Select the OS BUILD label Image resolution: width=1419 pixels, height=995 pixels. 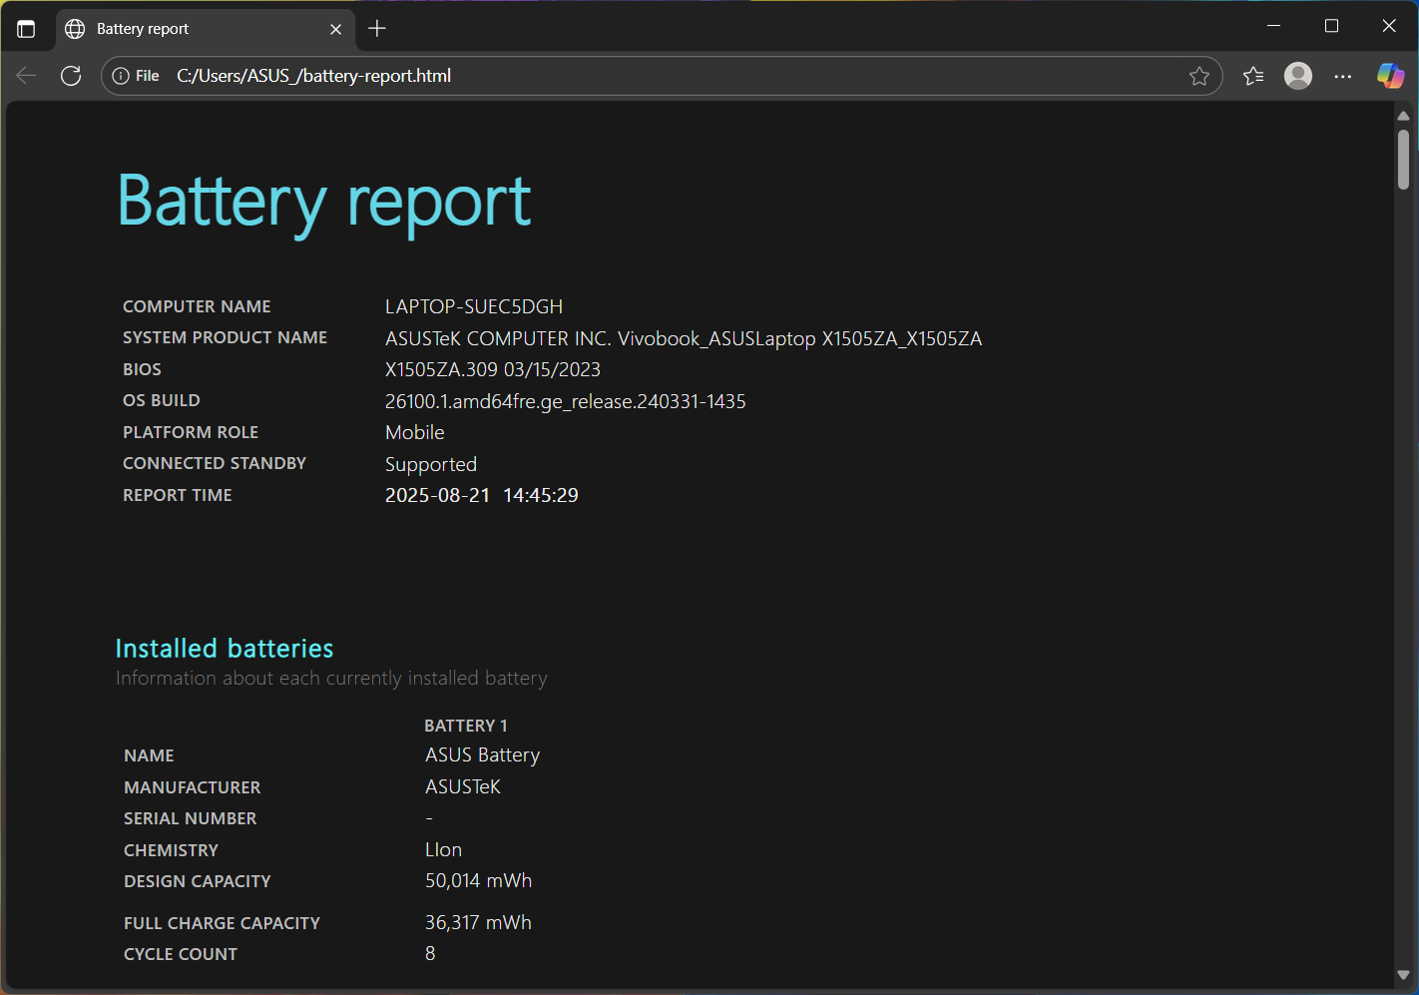[x=162, y=400]
